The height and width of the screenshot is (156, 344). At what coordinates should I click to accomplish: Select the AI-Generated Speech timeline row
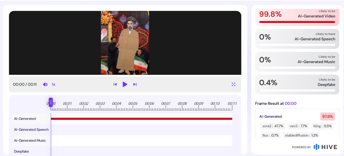[31, 130]
